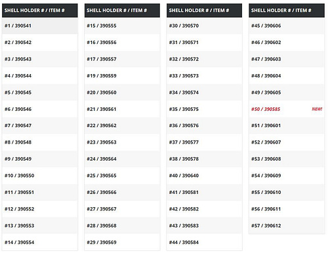Viewport: 328px width, 253px height.
Task: Select entry #38 / 390578
Action: point(204,159)
